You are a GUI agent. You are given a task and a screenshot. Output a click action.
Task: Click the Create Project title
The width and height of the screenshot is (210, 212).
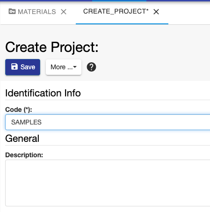[52, 47]
